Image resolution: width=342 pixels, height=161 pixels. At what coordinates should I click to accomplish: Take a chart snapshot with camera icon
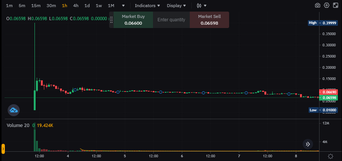pos(318,6)
